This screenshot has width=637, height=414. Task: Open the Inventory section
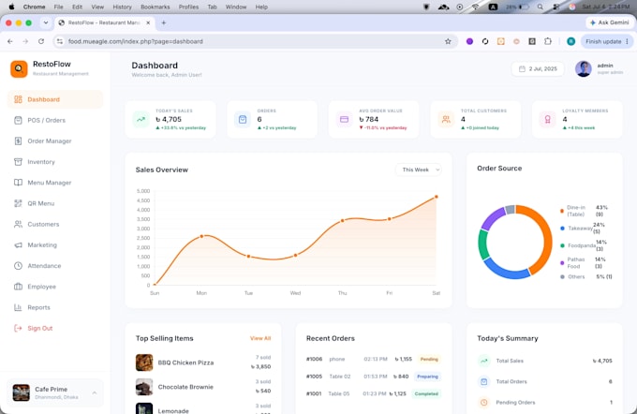(55, 162)
